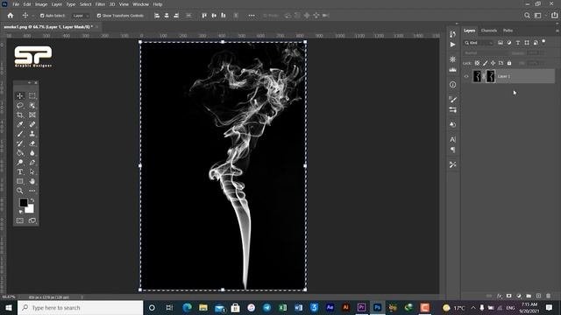Image resolution: width=561 pixels, height=315 pixels.
Task: Open the Window menu
Action: click(x=140, y=4)
